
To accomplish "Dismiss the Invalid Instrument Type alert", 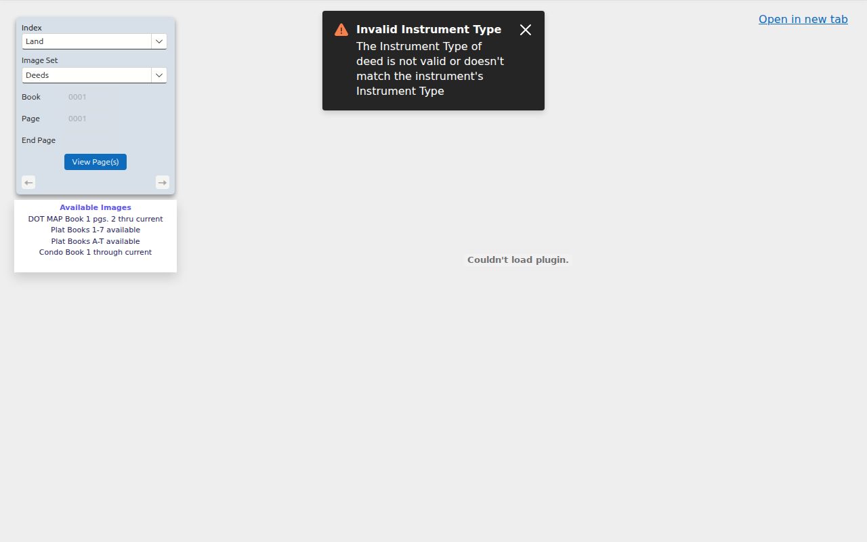I will [526, 30].
